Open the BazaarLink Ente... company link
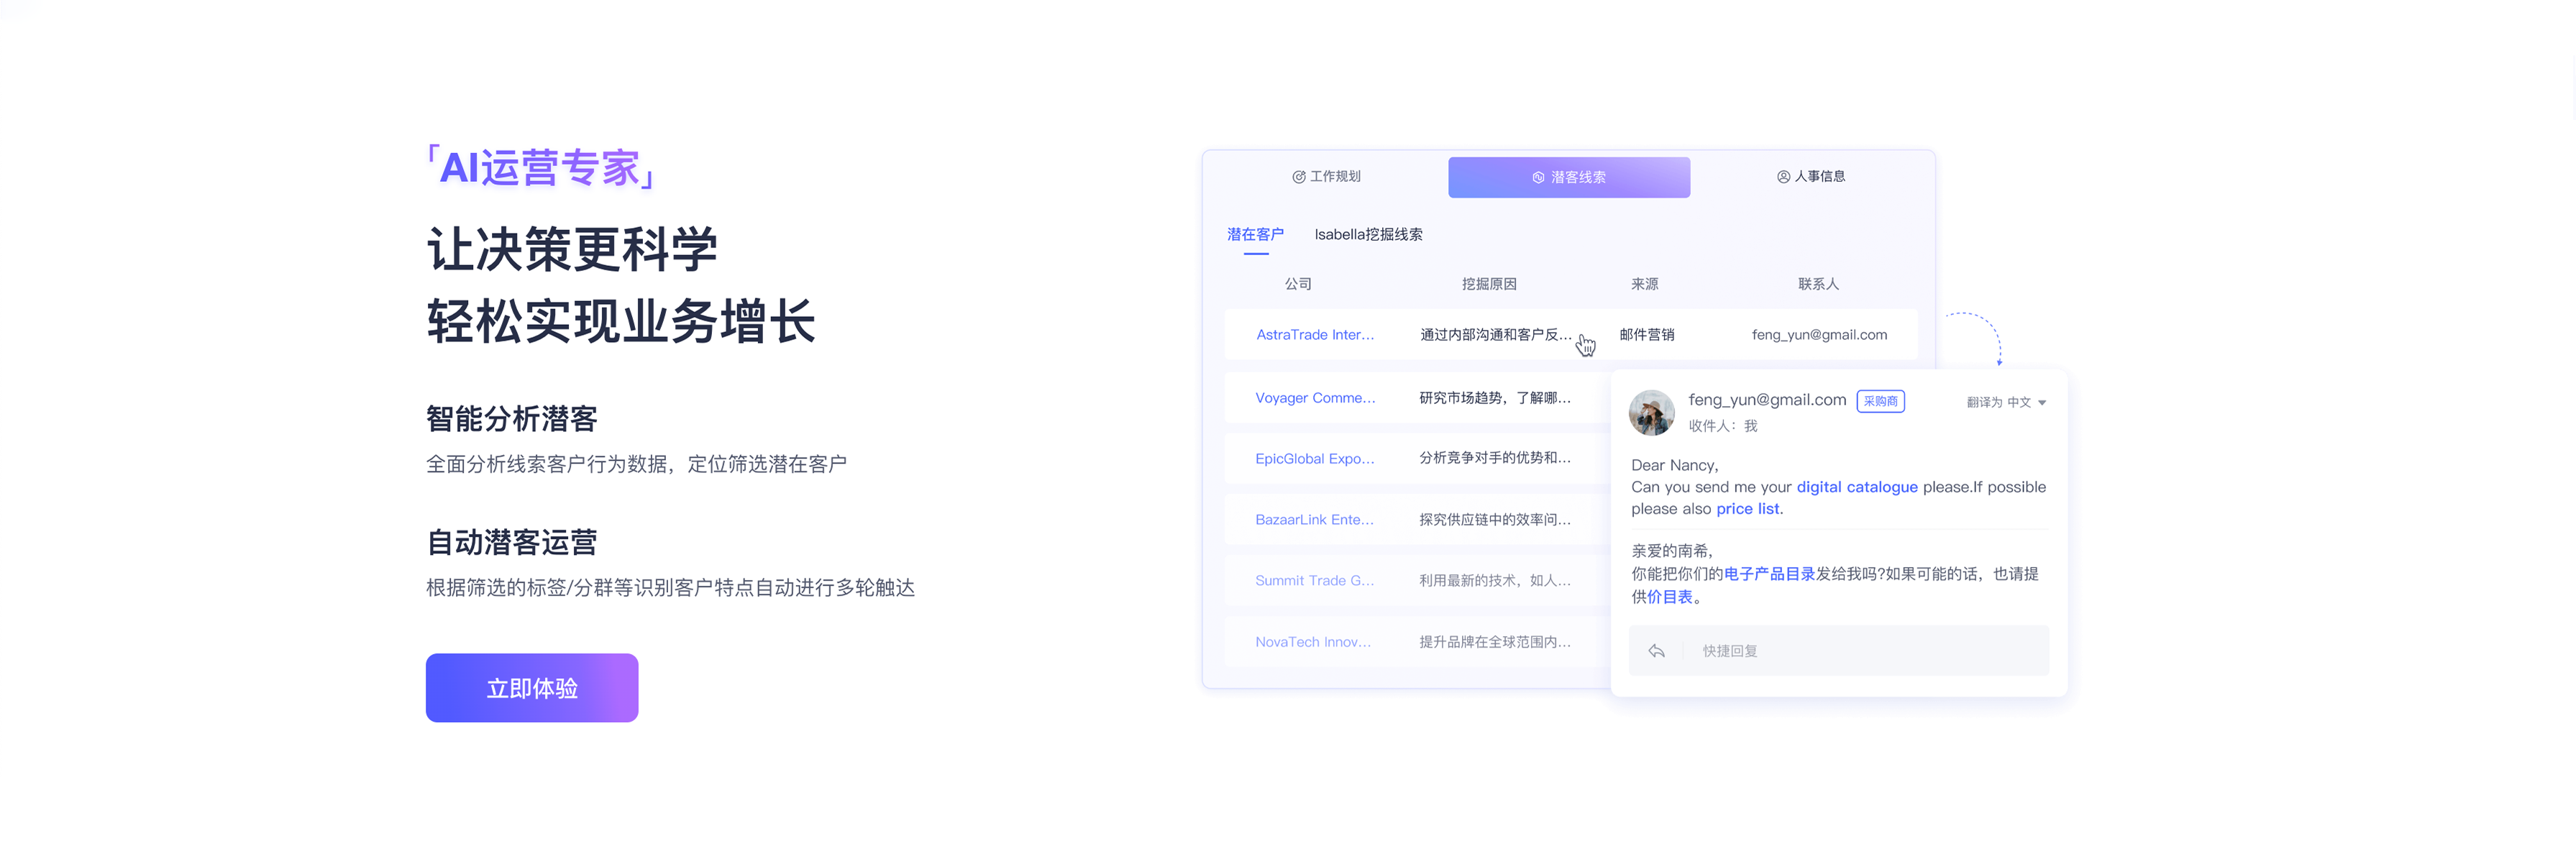2576x861 pixels. click(x=1314, y=520)
